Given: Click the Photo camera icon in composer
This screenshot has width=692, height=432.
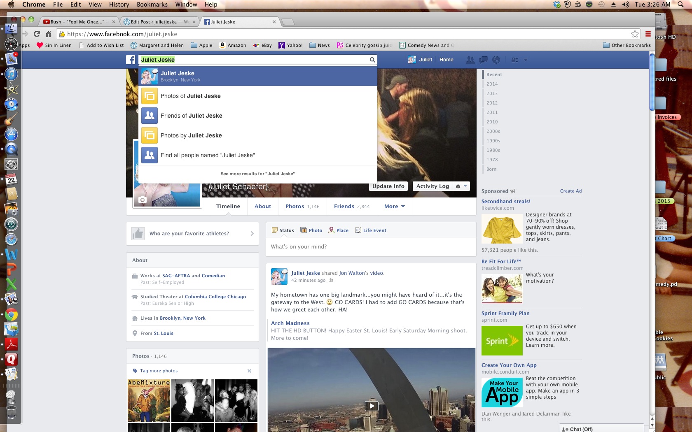Looking at the screenshot, I should point(304,230).
